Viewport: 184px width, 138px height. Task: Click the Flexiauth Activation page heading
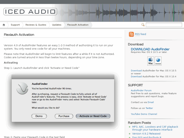[19, 35]
